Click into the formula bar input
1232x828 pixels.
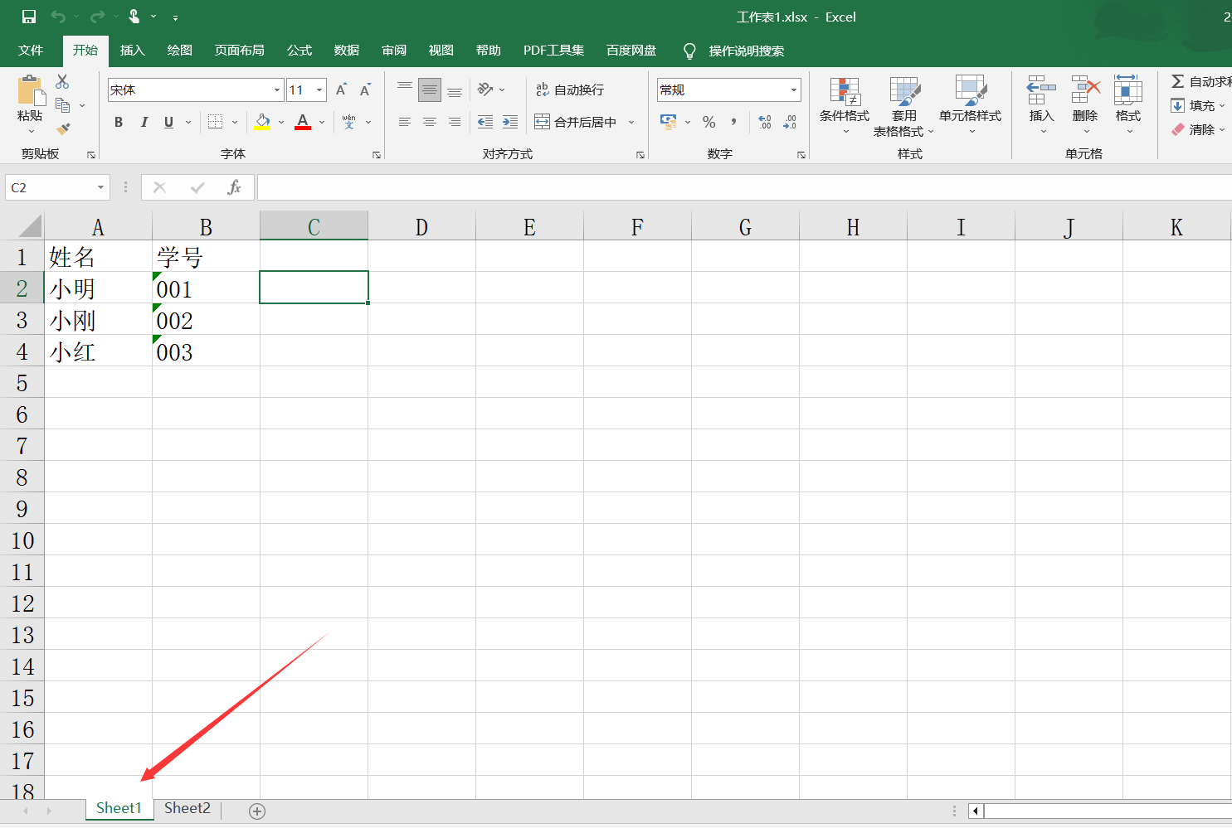point(744,187)
